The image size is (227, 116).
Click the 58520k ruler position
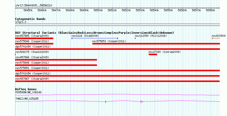tap(127, 10)
